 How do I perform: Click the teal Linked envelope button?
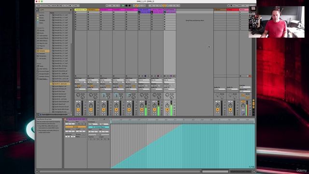98,127
